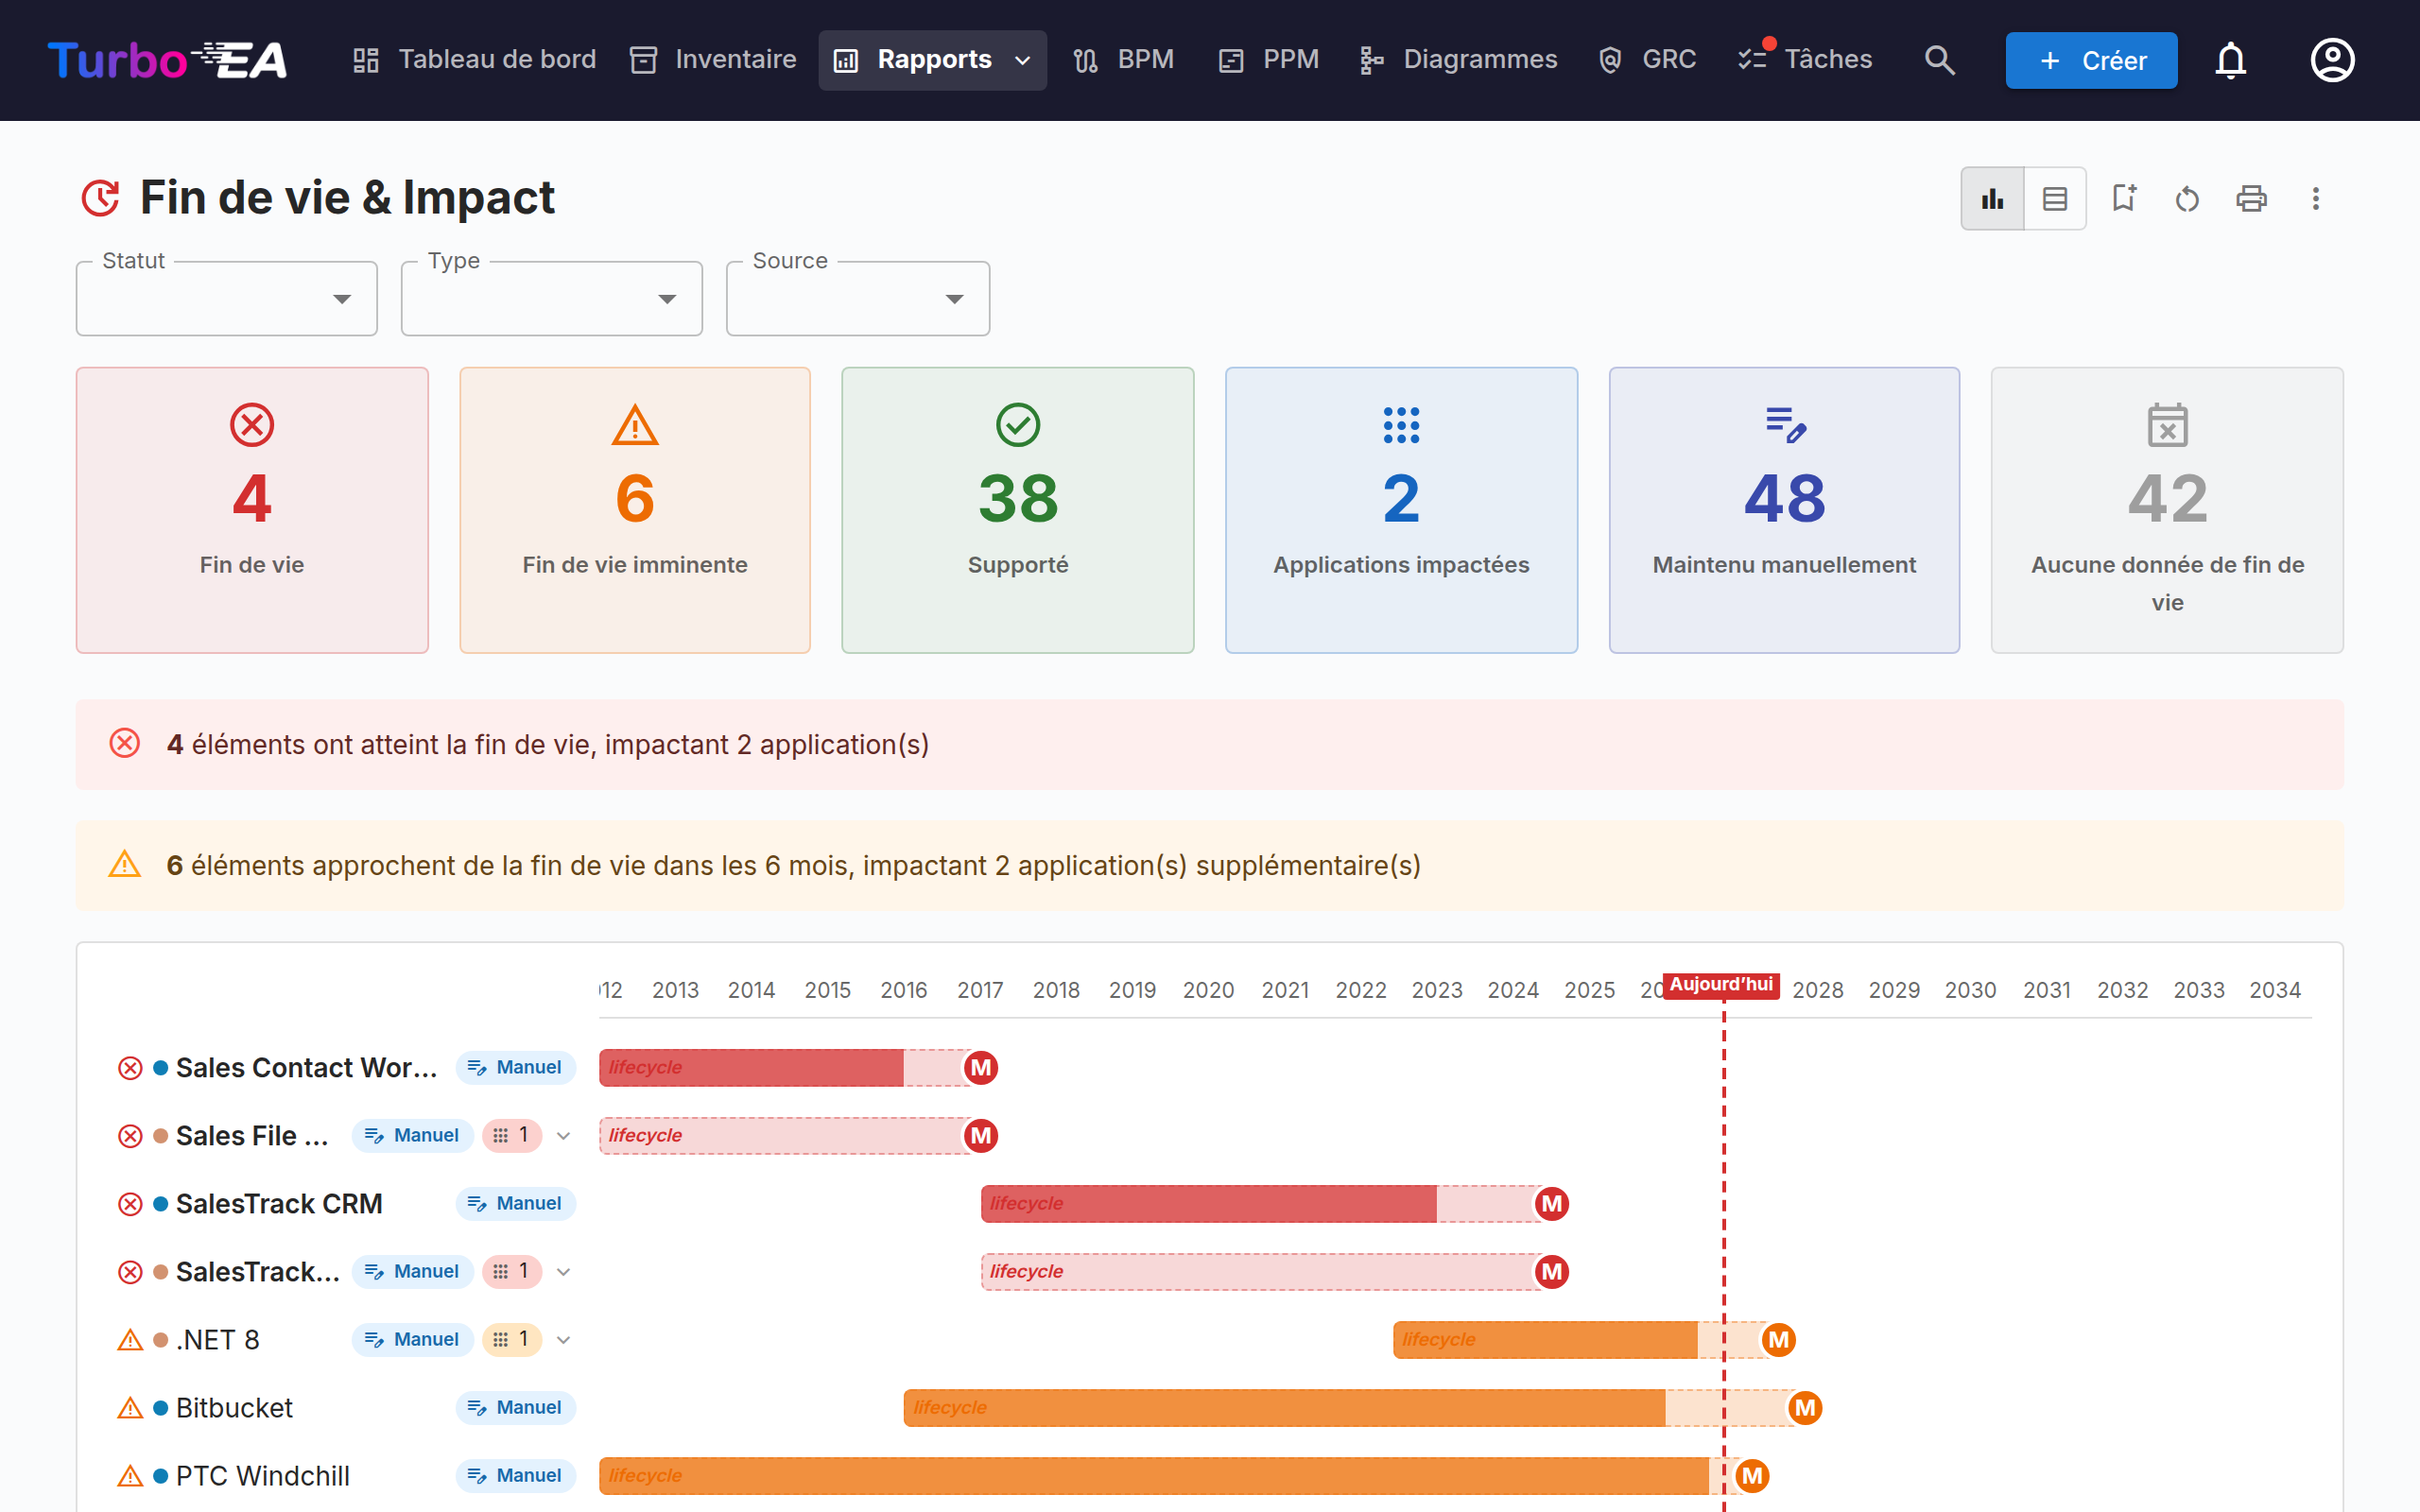Expand SalesTrack... row chevron
Image resolution: width=2420 pixels, height=1512 pixels.
click(564, 1272)
